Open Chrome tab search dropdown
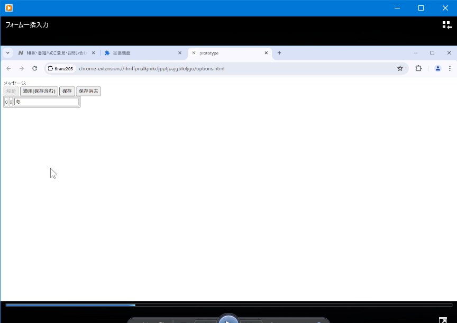 pos(8,53)
